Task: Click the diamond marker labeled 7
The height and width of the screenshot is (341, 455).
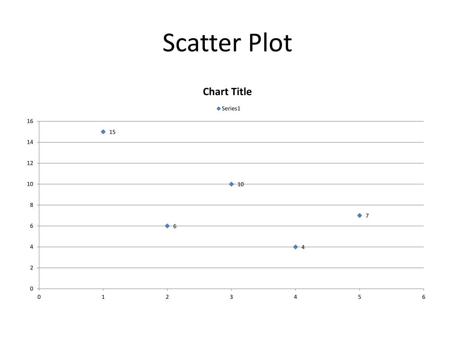Action: (x=359, y=215)
